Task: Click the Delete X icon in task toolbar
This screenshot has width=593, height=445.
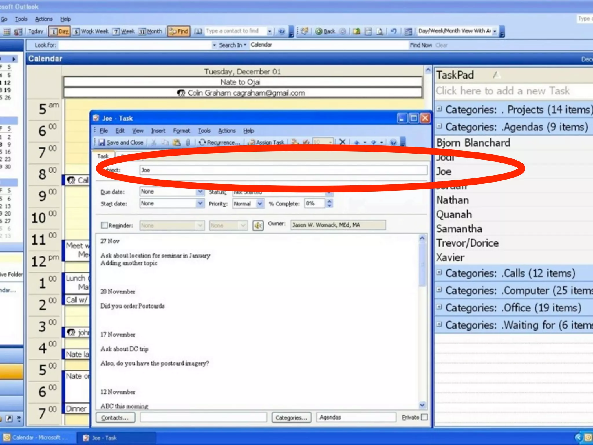Action: 342,142
